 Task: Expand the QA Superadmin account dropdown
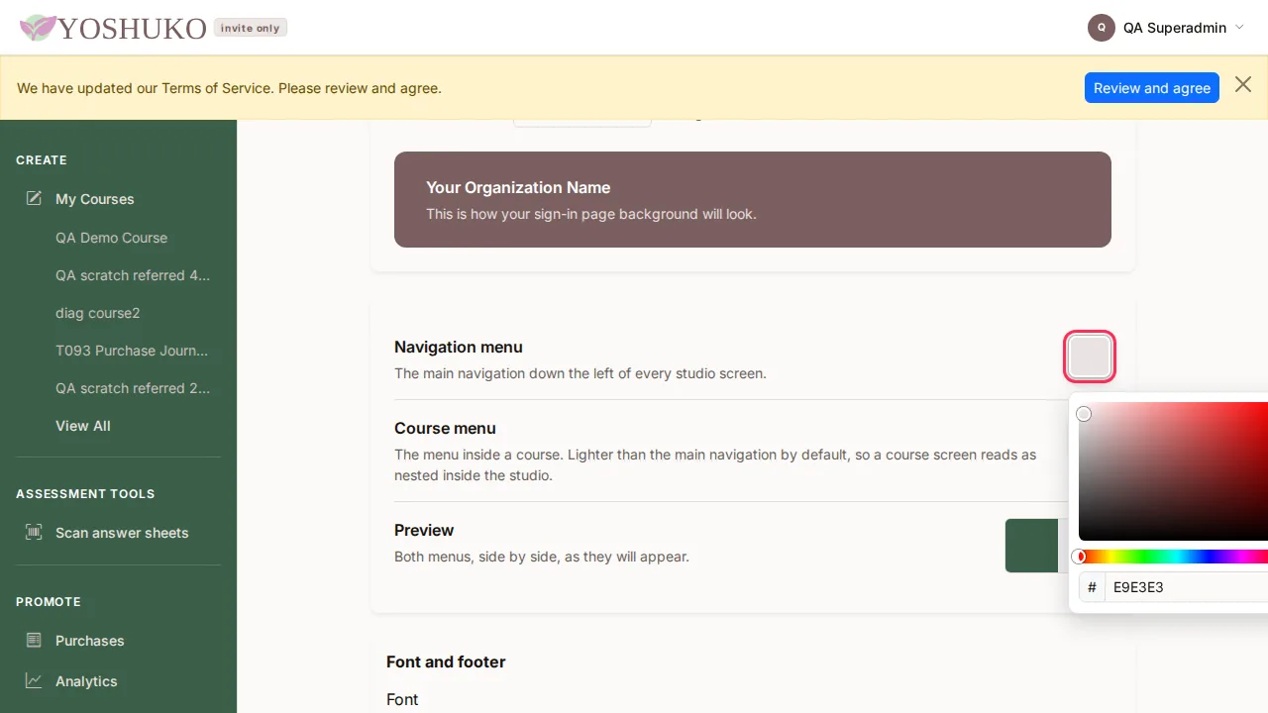[1239, 28]
